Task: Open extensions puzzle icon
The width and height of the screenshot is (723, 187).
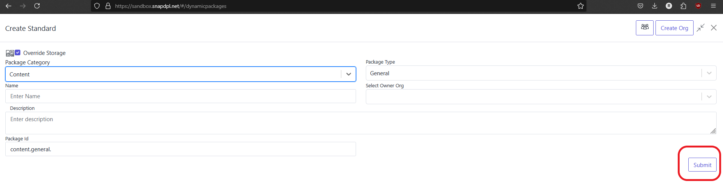Action: (683, 6)
